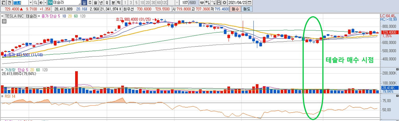Open the calendar date picker icon
Screen dimensions: 399x121
pyautogui.click(x=249, y=2)
